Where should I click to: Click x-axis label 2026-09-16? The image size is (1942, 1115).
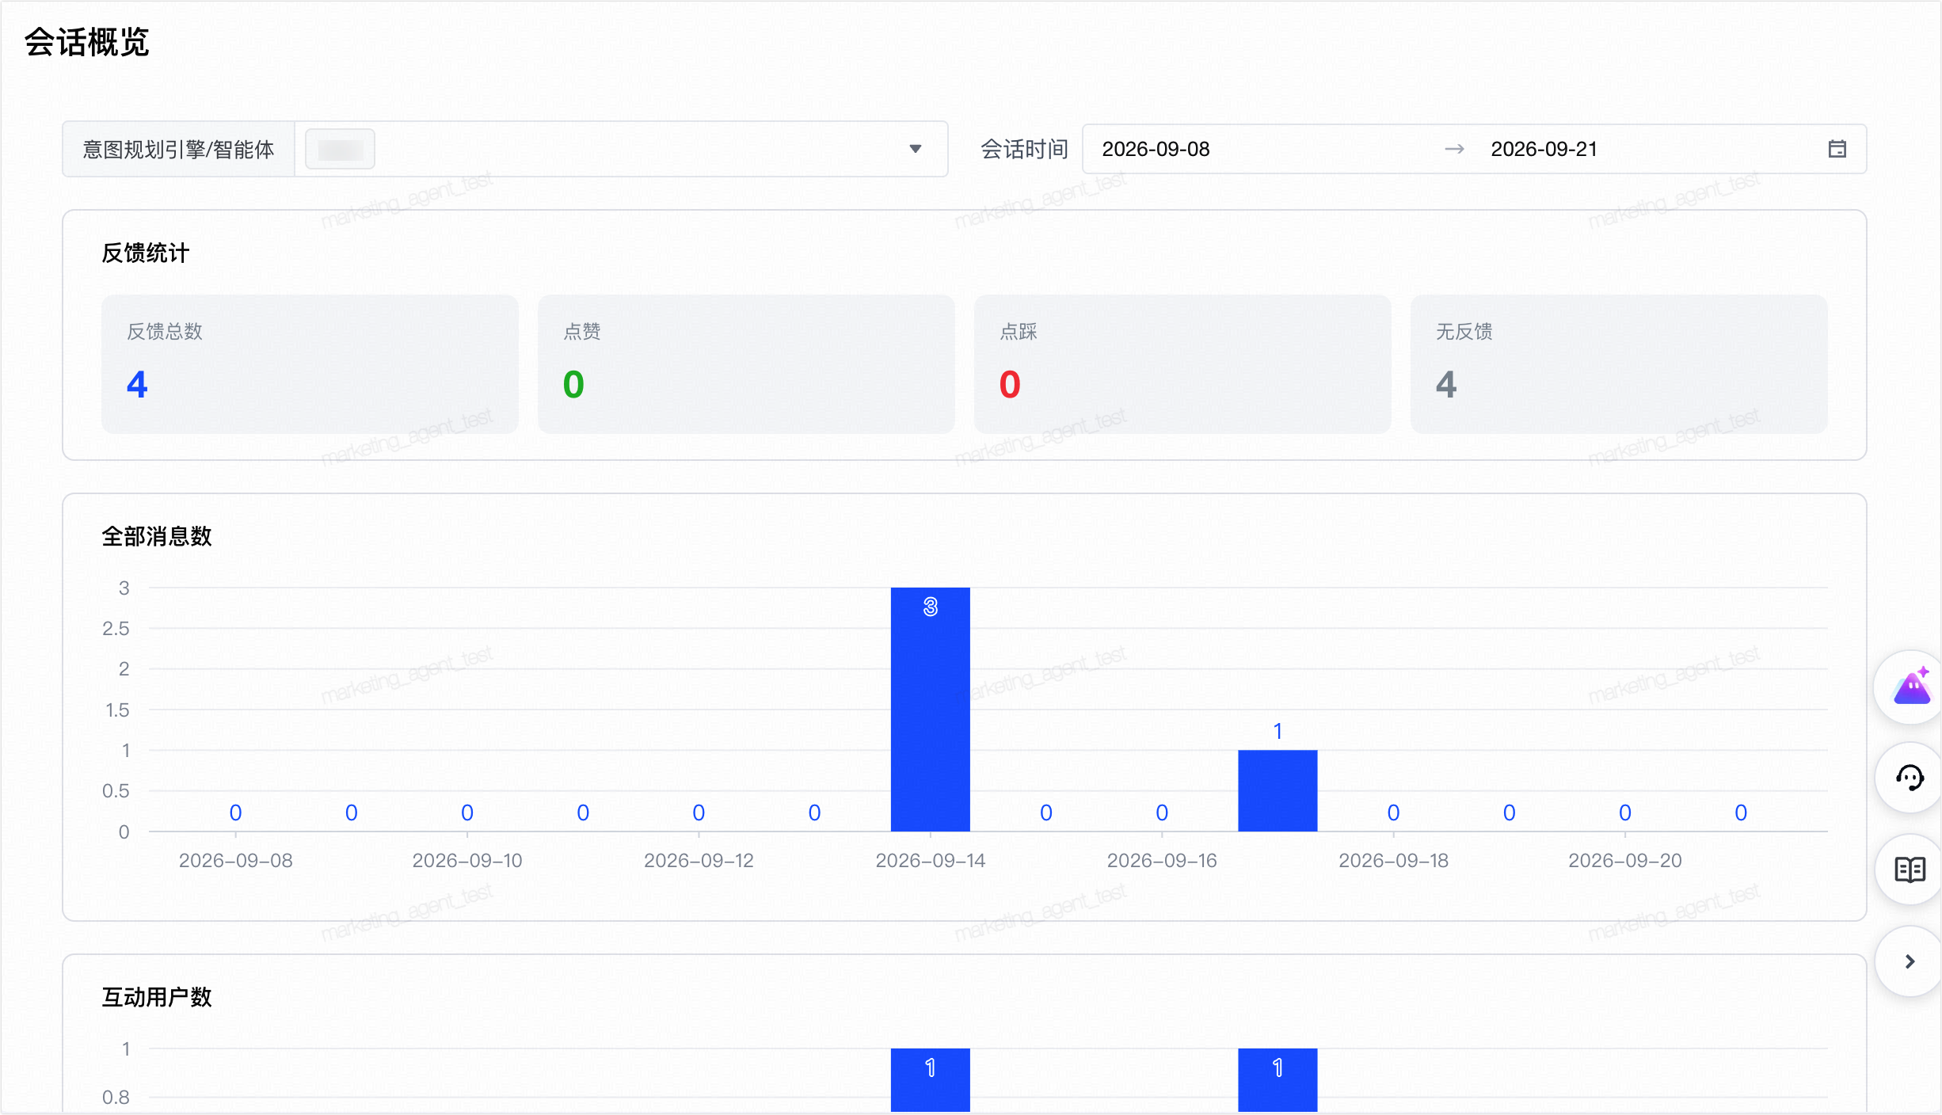(1162, 861)
